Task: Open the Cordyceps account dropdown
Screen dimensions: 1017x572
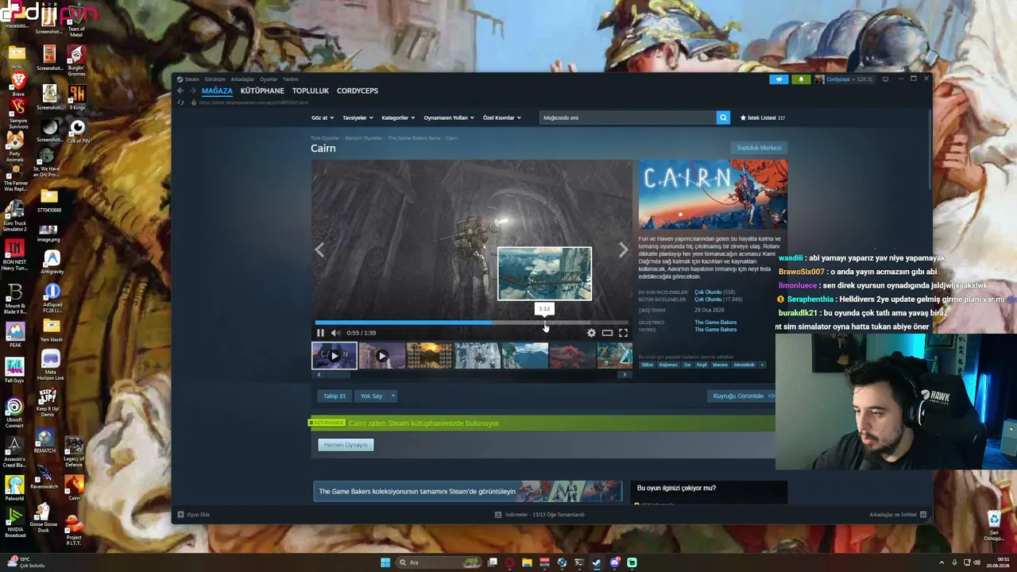Action: [x=845, y=79]
